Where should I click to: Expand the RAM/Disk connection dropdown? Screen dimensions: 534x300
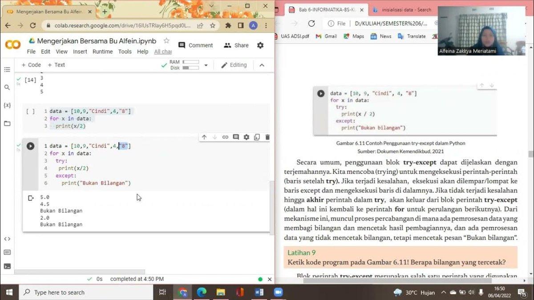pos(206,65)
